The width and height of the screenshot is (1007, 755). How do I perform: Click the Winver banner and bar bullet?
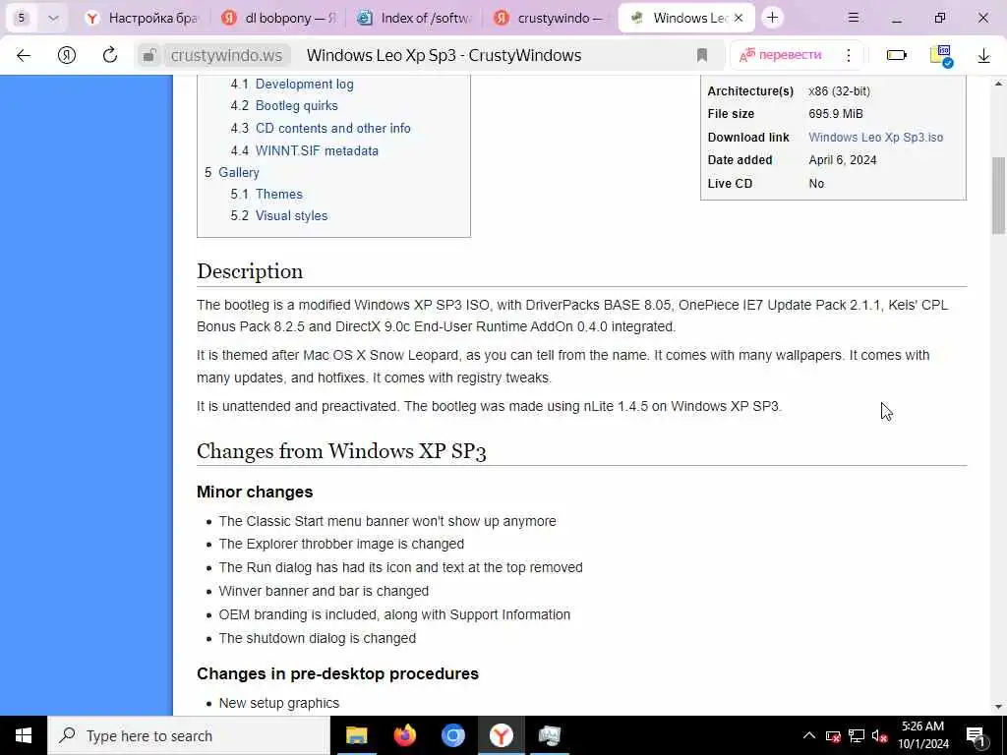coord(324,591)
